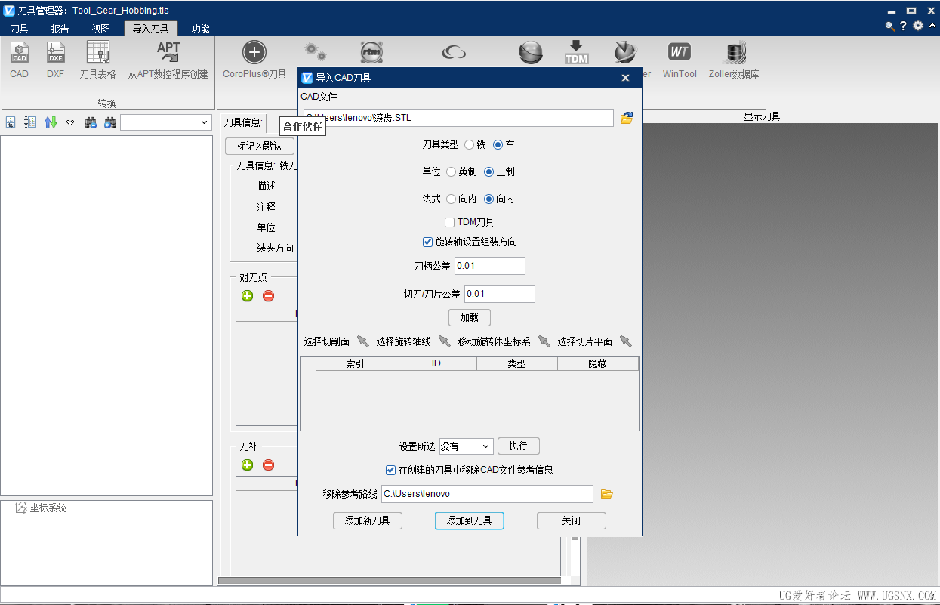The width and height of the screenshot is (940, 605).
Task: Expand the small chevron in the tool panel toolbar
Action: 70,122
